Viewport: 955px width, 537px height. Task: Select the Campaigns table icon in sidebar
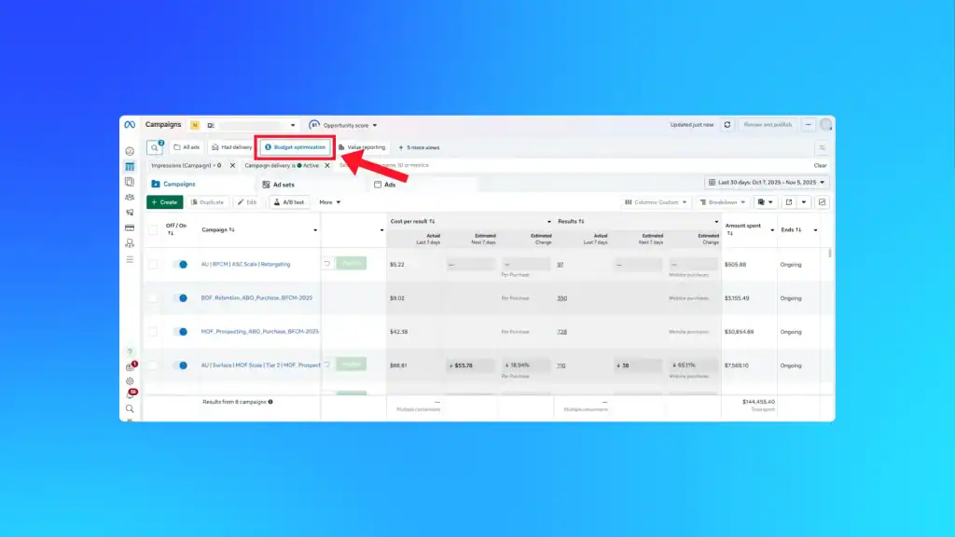pos(130,167)
